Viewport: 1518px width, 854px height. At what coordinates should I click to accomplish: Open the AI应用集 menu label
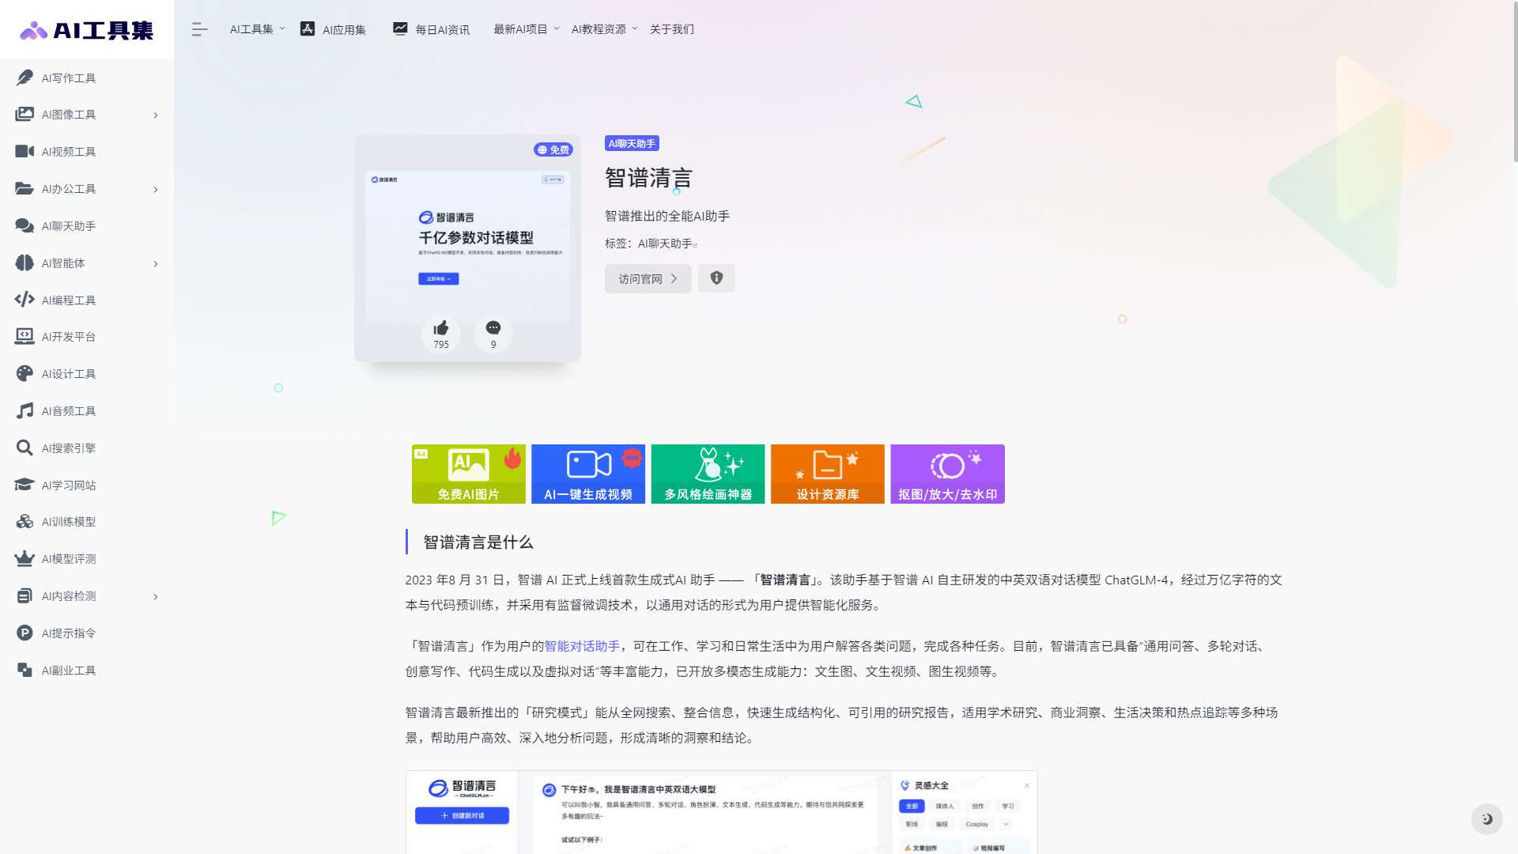344,30
